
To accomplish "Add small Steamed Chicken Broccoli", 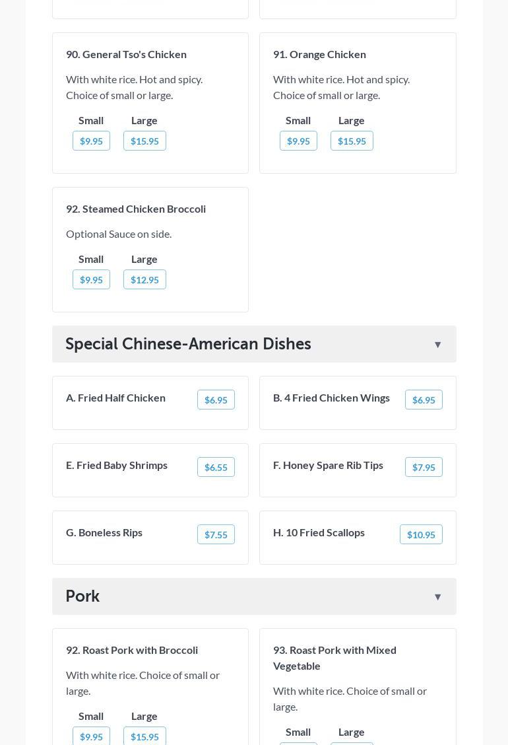I will (91, 279).
